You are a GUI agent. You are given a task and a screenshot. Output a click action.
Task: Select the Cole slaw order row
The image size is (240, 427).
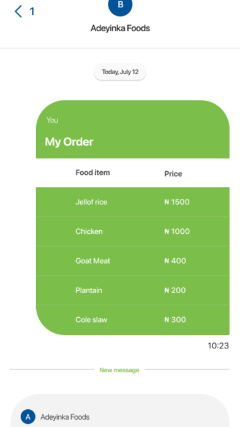point(133,320)
